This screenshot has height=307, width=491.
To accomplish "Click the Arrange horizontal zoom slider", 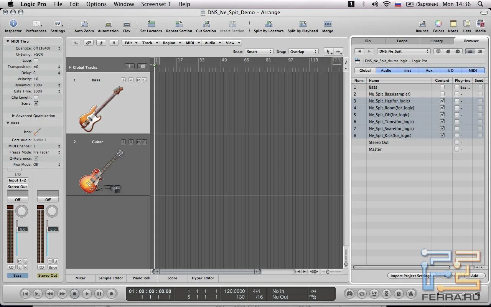I will 331,271.
